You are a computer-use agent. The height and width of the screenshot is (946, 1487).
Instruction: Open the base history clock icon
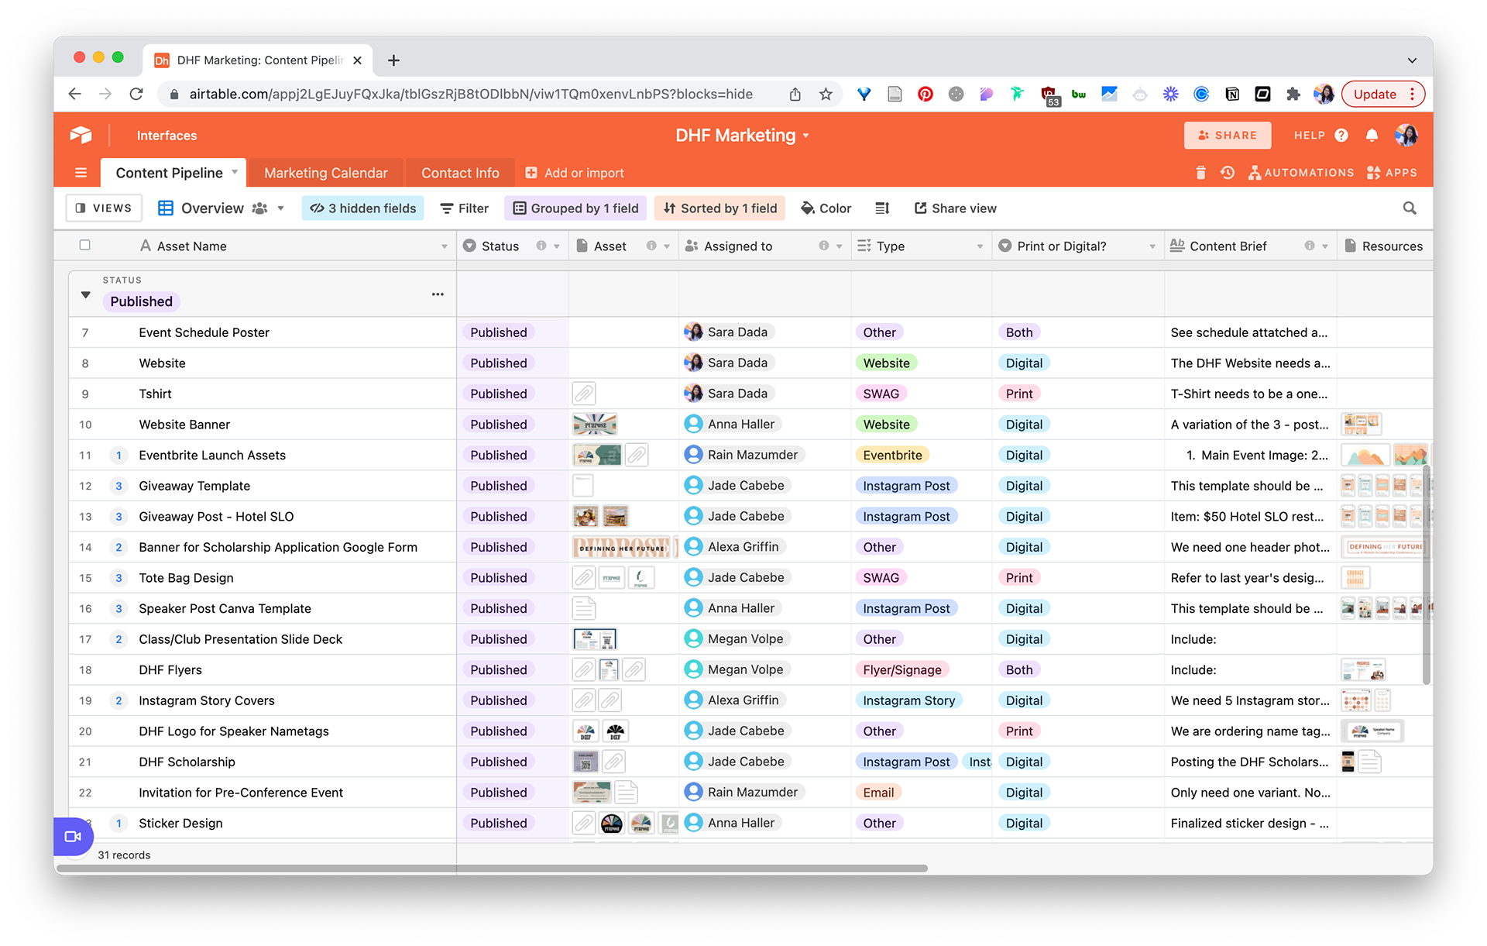point(1228,173)
